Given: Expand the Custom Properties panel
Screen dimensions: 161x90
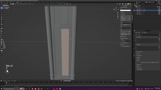Looking at the screenshot, I should tap(139, 69).
